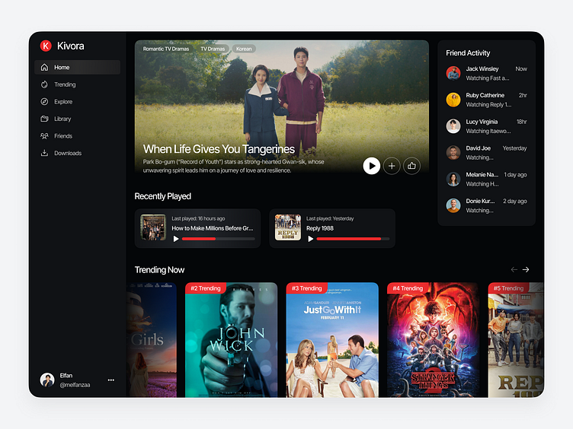Click the Library folder icon
This screenshot has height=429, width=573.
click(x=44, y=119)
